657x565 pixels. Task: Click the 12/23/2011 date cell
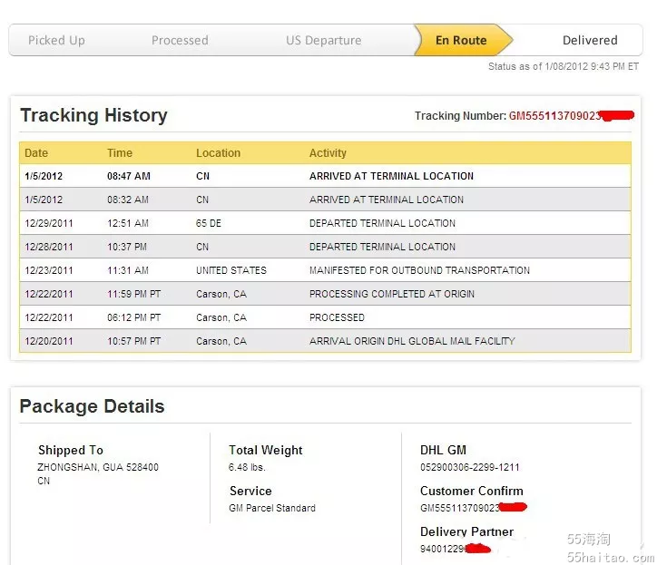[49, 270]
